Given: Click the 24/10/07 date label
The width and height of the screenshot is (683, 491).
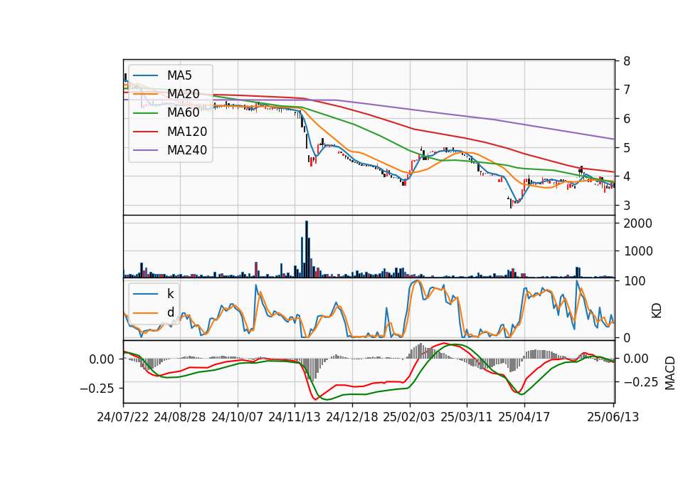Looking at the screenshot, I should pos(238,417).
